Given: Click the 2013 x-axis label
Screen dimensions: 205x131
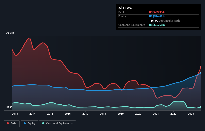Looking at the screenshot, I should [15, 114].
